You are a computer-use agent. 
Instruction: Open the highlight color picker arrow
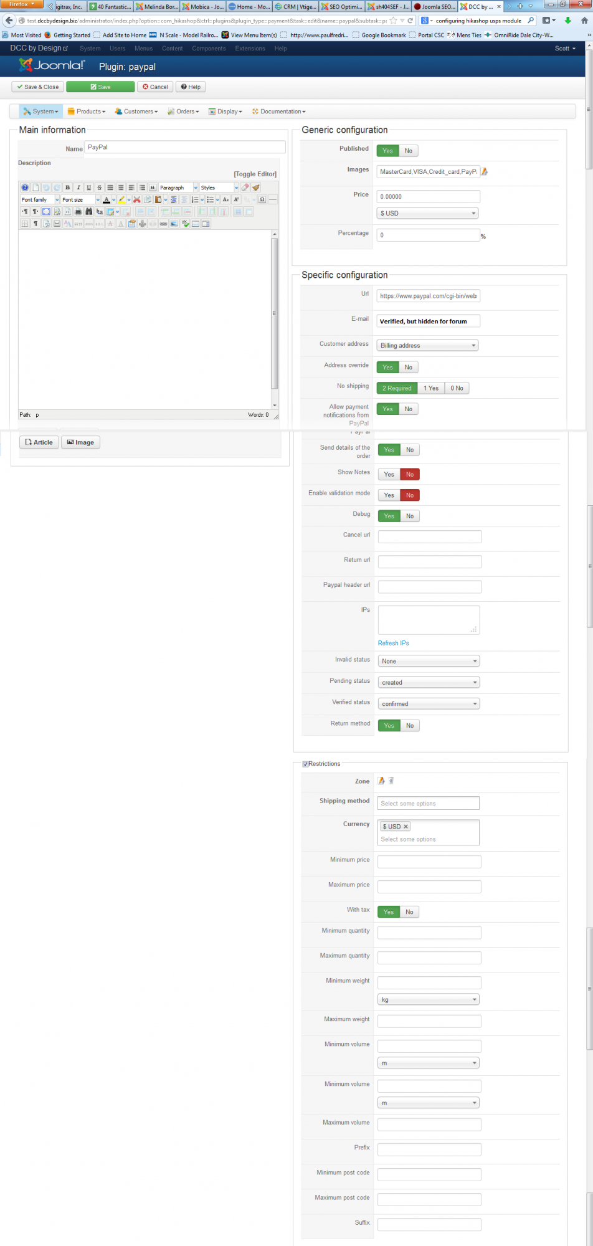pos(129,199)
